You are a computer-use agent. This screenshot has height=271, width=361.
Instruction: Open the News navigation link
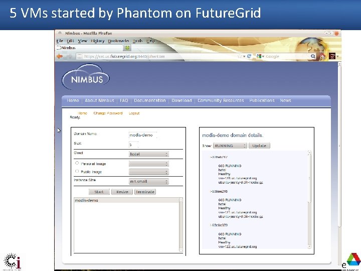point(285,100)
